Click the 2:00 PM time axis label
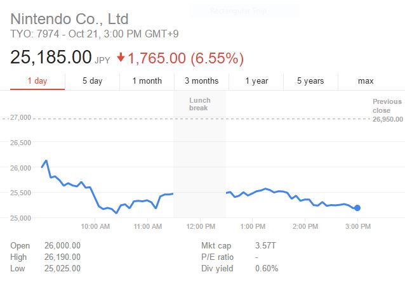Viewport: 405px width, 284px height. click(305, 225)
